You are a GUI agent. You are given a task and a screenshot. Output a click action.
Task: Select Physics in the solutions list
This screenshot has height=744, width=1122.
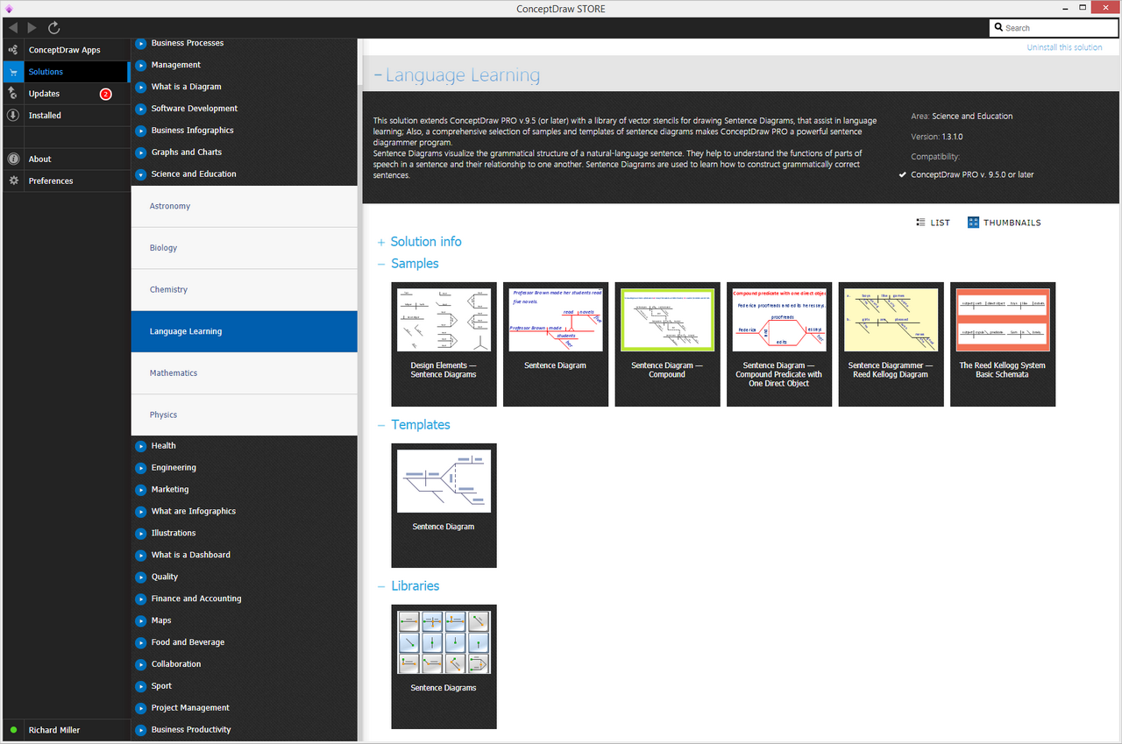[245, 415]
